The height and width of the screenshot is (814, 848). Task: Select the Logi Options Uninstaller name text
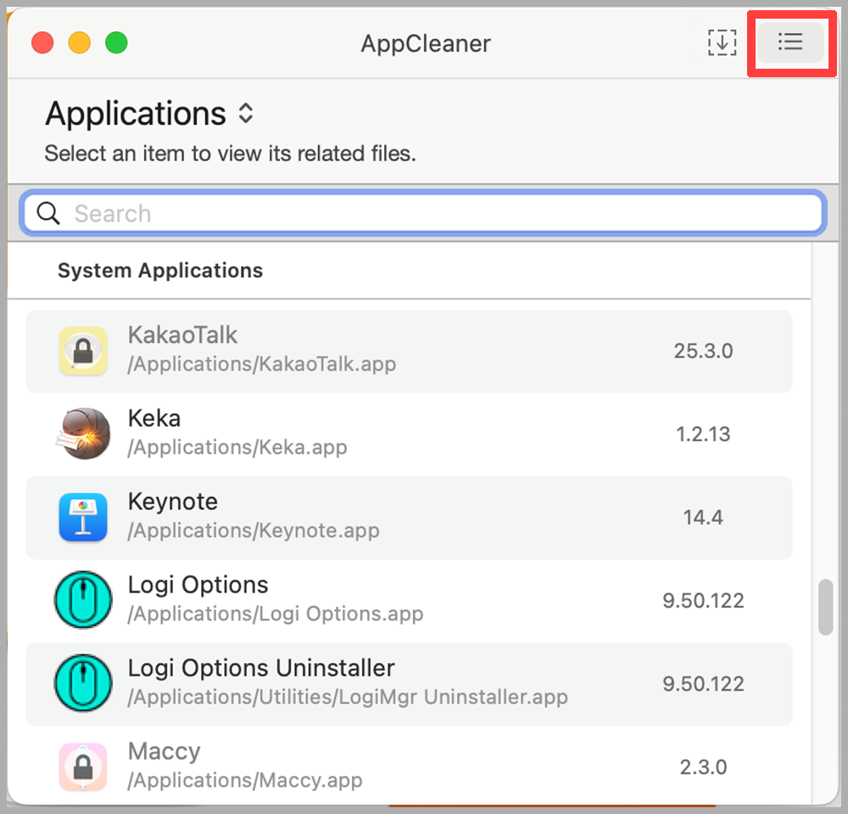[261, 668]
